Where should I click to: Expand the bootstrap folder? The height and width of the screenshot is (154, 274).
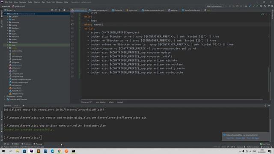pyautogui.click(x=7, y=22)
